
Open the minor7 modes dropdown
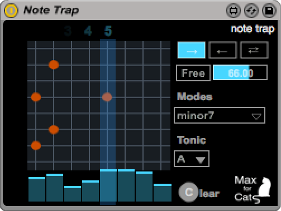[220, 115]
